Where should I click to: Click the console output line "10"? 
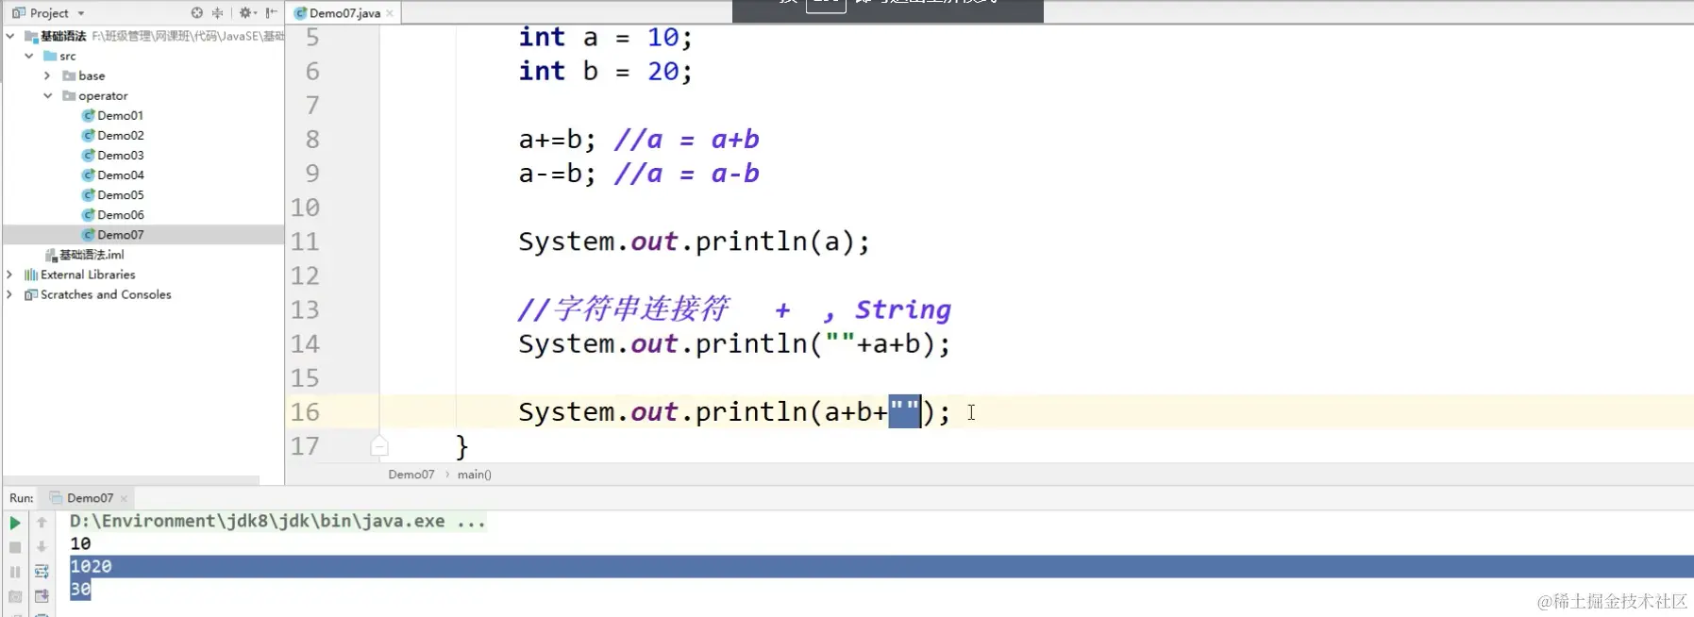point(80,543)
